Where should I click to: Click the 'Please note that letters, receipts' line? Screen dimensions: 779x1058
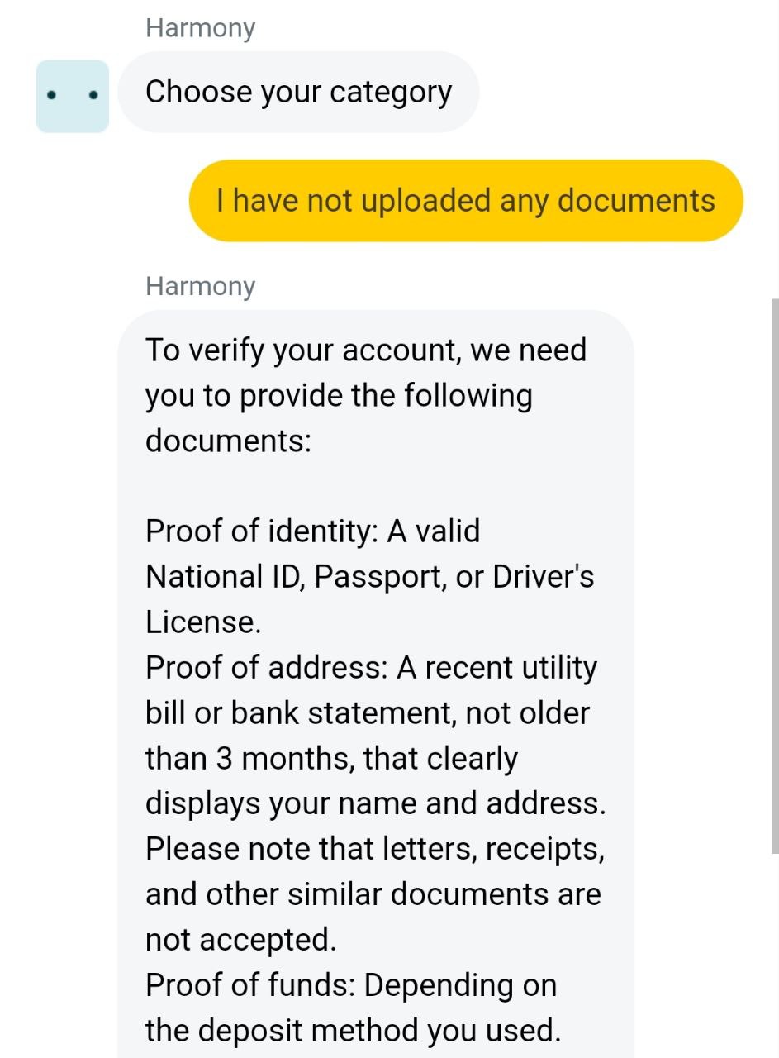tap(374, 849)
